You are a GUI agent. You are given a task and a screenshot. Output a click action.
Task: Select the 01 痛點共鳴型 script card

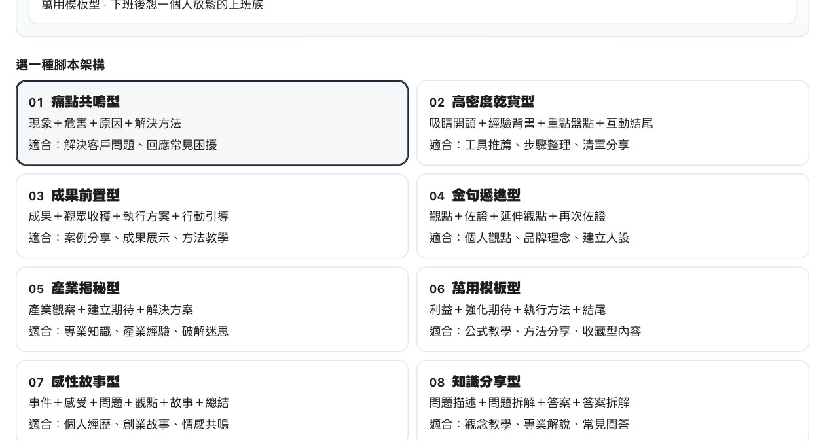click(x=212, y=123)
